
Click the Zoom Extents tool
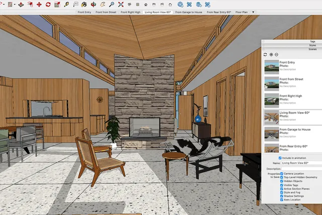click(121, 5)
